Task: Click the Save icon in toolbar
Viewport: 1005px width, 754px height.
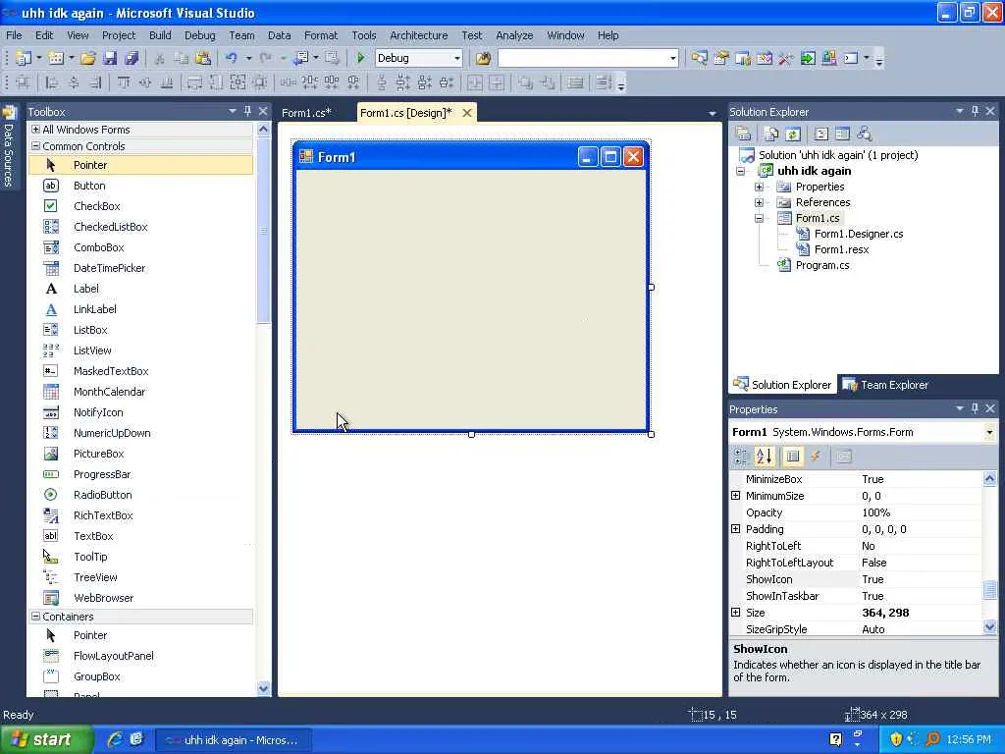Action: point(110,58)
